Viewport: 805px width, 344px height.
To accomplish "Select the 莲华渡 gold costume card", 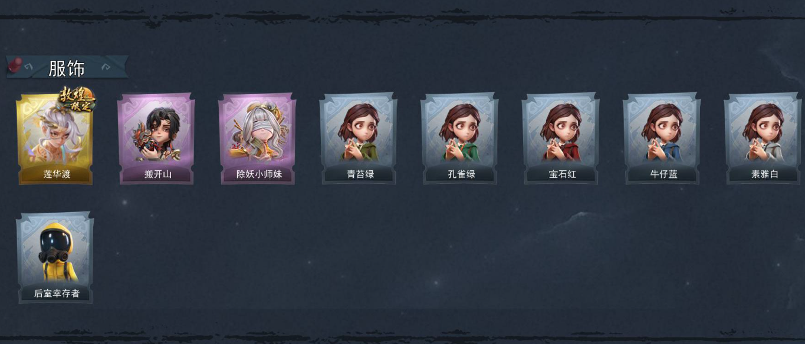I will pos(55,138).
